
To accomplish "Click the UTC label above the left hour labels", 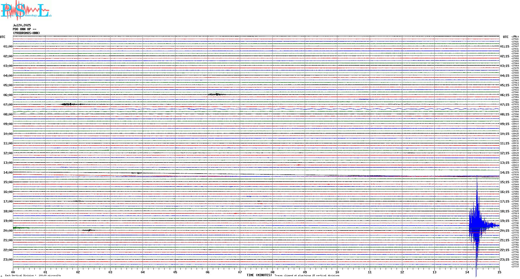I will (3, 37).
